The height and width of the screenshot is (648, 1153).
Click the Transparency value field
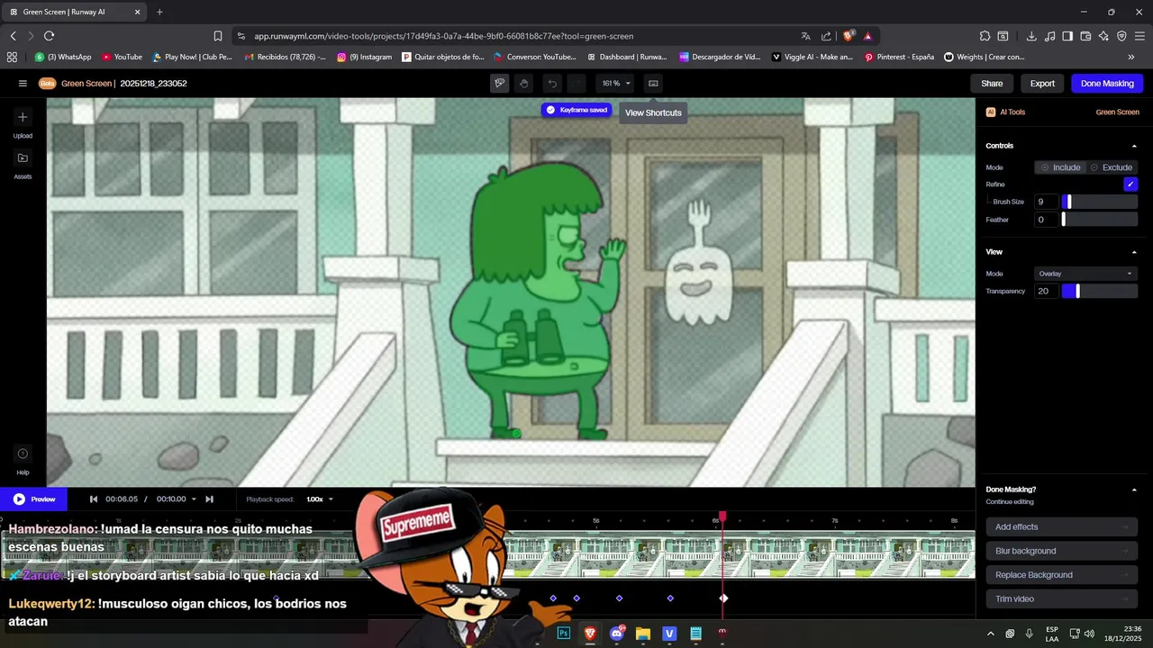(x=1046, y=292)
